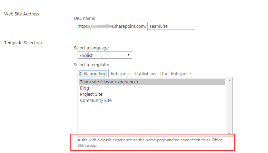Choose the Blog template
The height and width of the screenshot is (153, 268).
(x=85, y=88)
